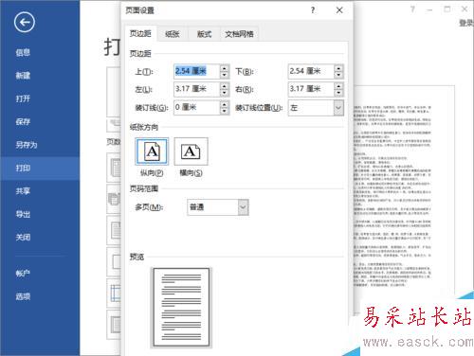Select portrait orientation 纵向 icon
Viewport: 474px width, 356px height.
click(152, 151)
